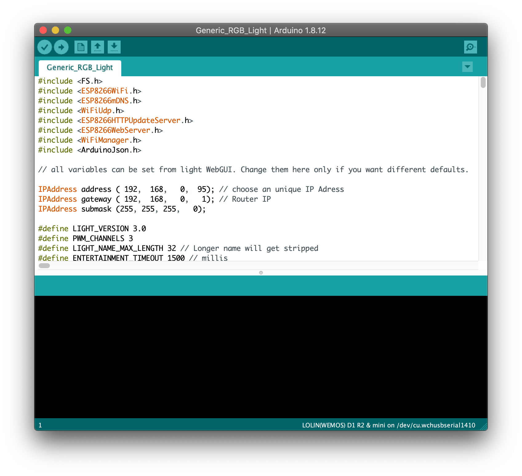Click the 'ESP8266mDNS' include line

(90, 101)
